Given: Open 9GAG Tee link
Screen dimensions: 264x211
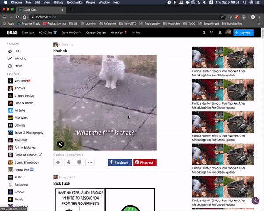Looking at the screenshot, I should tap(48, 33).
